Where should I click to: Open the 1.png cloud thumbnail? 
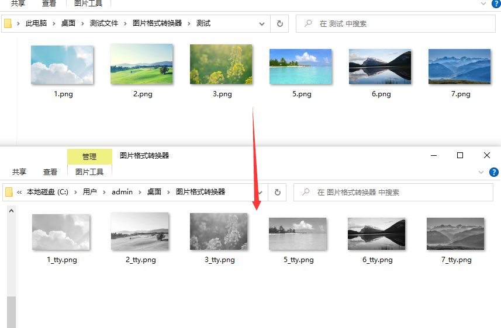(x=62, y=65)
